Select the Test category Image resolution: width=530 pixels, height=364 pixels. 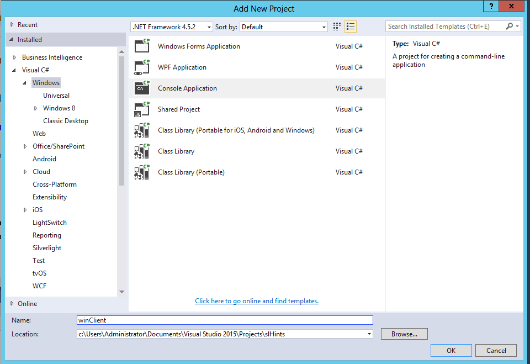(x=39, y=261)
